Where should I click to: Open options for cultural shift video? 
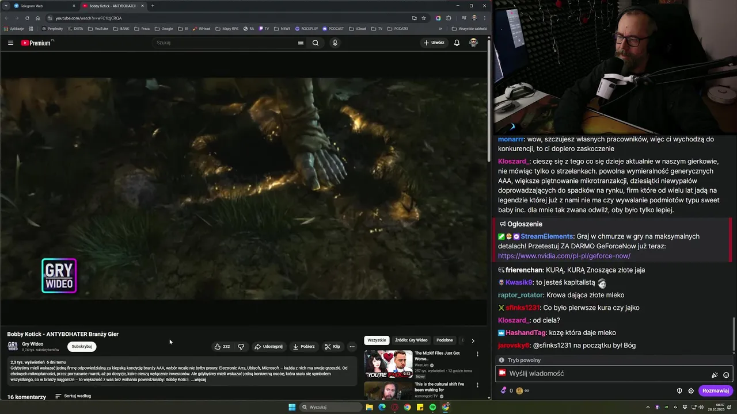[477, 385]
